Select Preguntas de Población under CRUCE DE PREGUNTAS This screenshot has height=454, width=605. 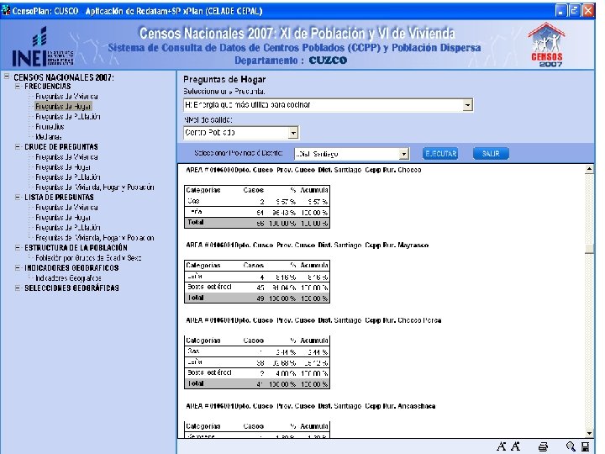pos(68,177)
